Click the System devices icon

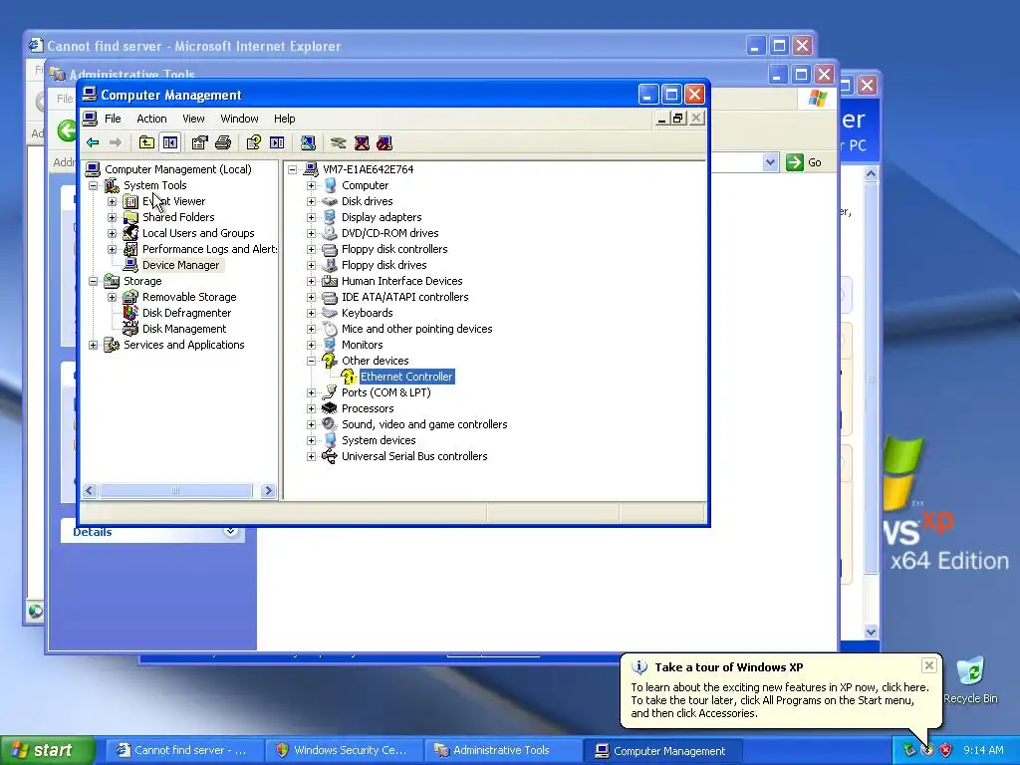pos(330,440)
